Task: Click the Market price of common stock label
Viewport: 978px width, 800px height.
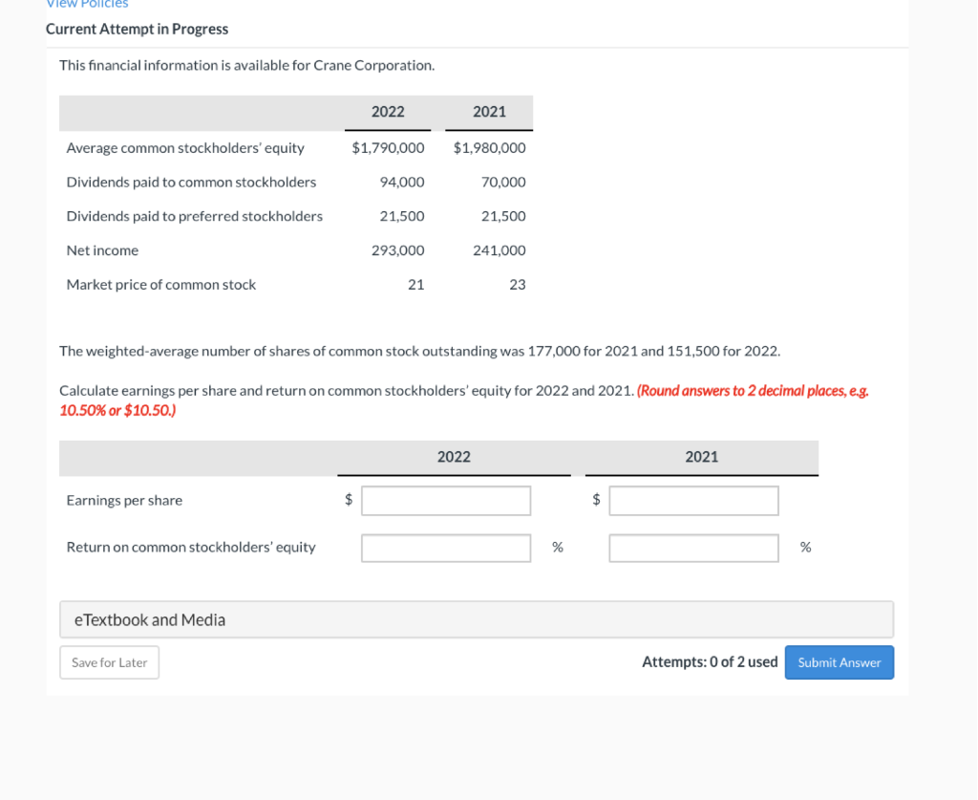Action: (160, 284)
